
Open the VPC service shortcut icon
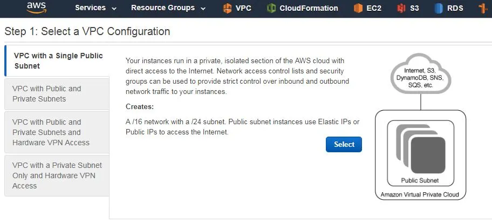(x=227, y=8)
